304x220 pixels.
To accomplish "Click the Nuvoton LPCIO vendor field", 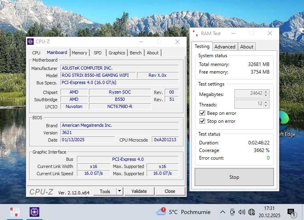I will 74,106.
